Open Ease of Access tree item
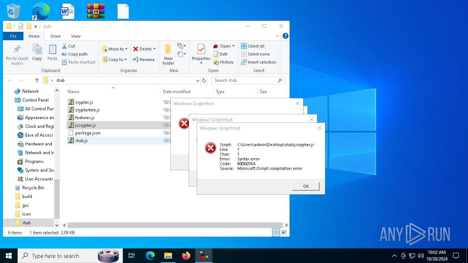 (x=39, y=135)
